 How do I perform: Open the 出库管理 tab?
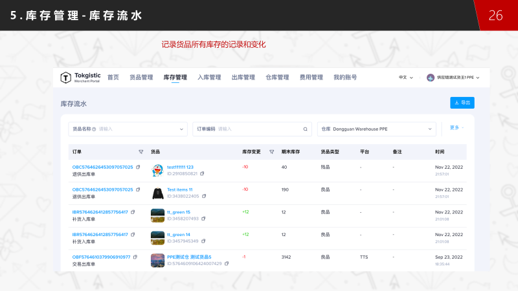(x=243, y=77)
